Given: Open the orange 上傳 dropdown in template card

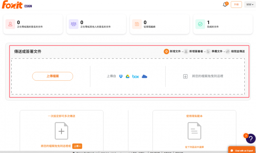Looking at the screenshot, I should pos(77,146).
